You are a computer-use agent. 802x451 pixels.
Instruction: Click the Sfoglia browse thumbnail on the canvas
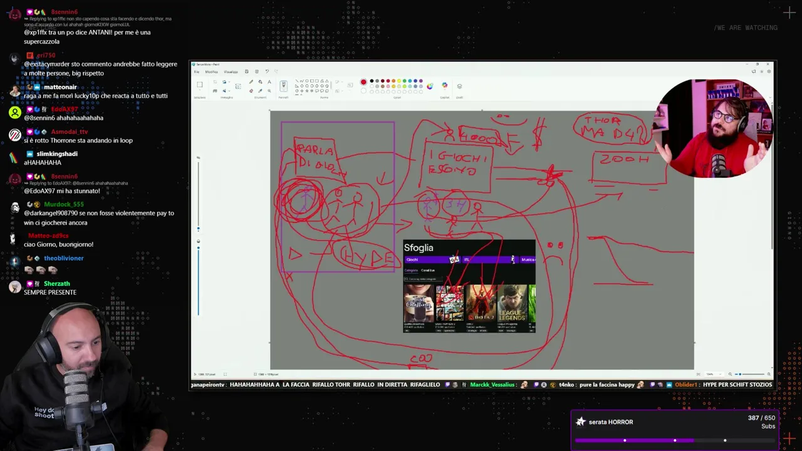[x=469, y=286]
